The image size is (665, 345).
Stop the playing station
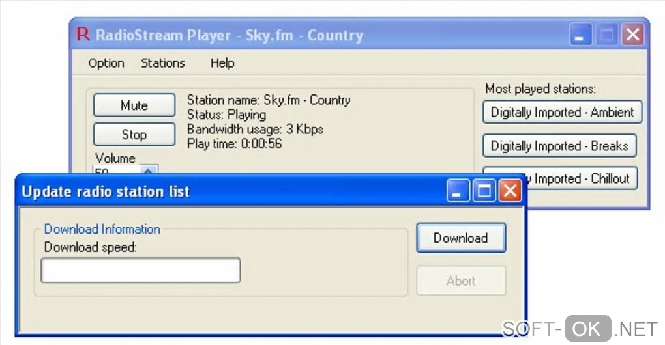(x=134, y=134)
